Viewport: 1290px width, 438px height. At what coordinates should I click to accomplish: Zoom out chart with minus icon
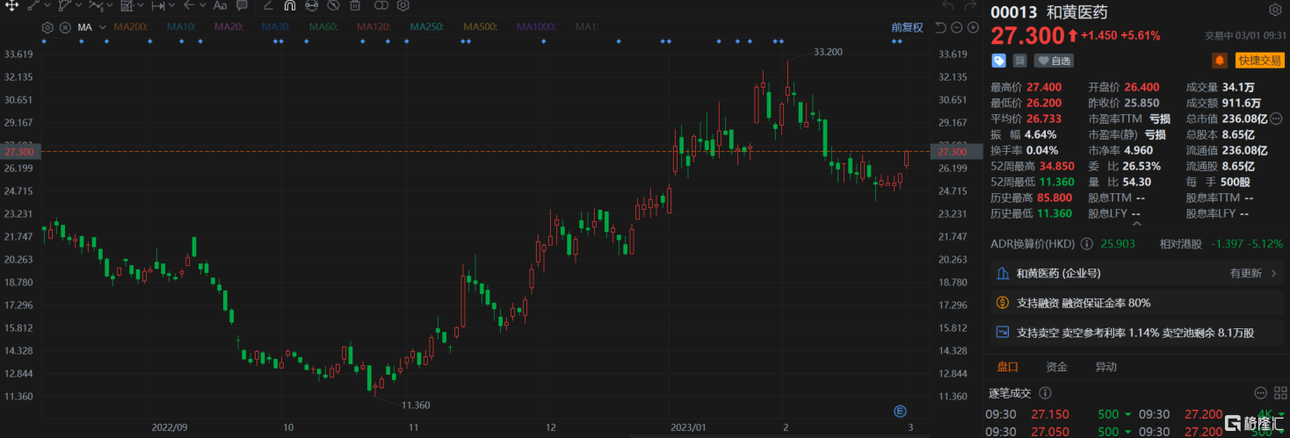(957, 27)
